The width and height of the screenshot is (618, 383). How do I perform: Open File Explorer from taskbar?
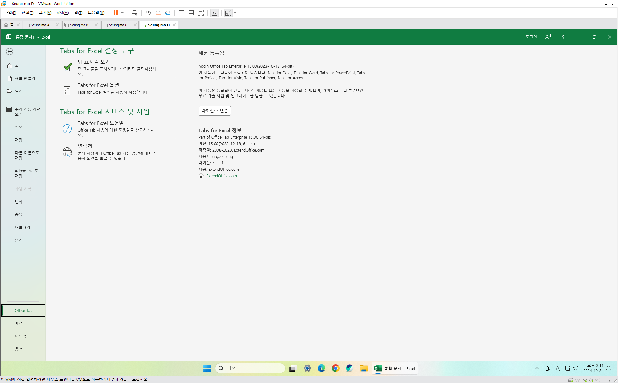(x=364, y=369)
